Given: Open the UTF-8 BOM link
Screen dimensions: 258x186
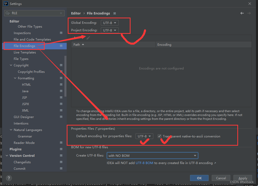Looking at the screenshot, I should pos(144,163).
